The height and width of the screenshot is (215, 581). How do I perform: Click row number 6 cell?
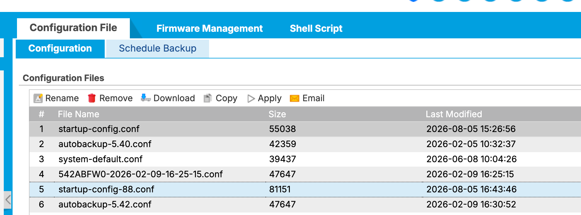tap(41, 204)
